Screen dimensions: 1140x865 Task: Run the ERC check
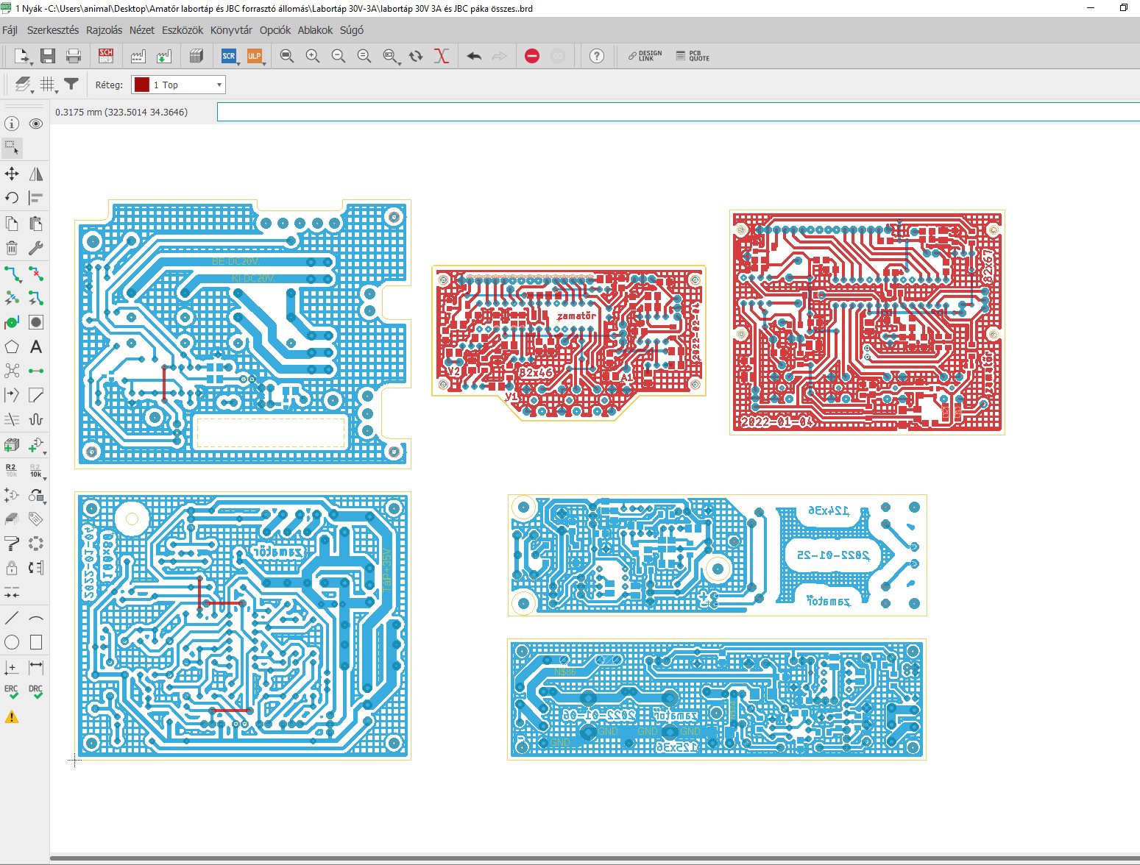click(12, 692)
